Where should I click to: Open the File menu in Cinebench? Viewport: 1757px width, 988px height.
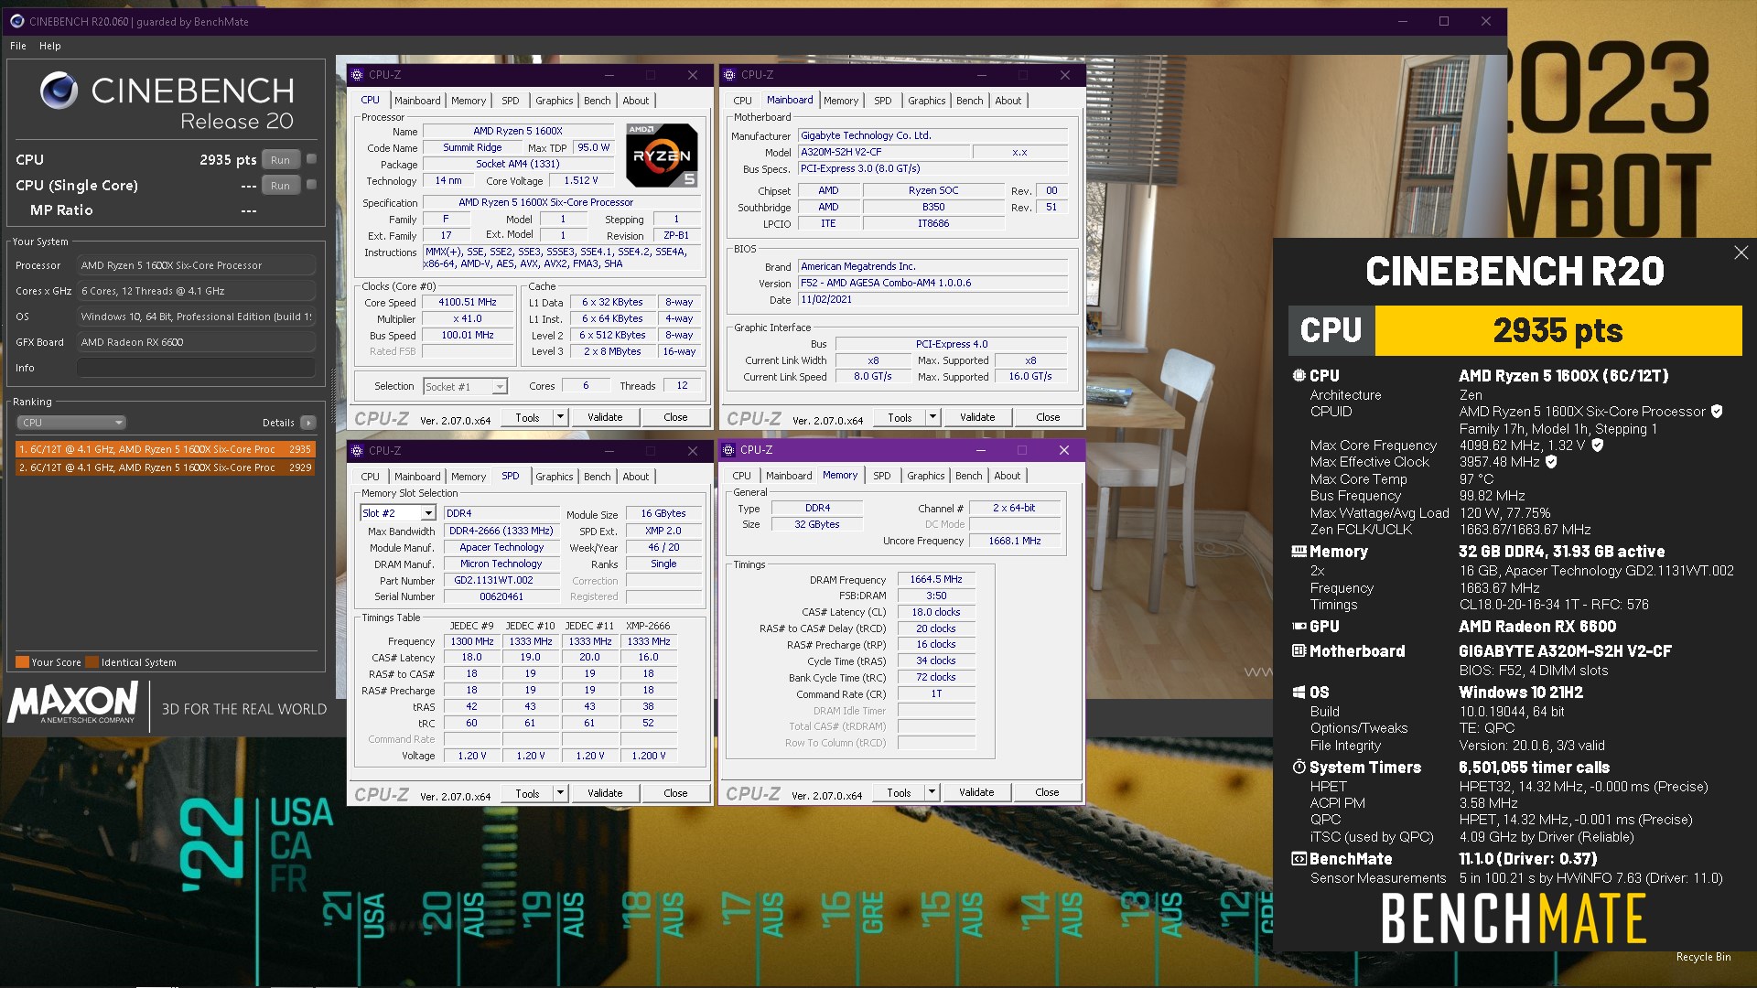point(18,46)
